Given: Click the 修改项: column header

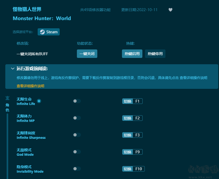Looking at the screenshot, I should click(x=23, y=43).
